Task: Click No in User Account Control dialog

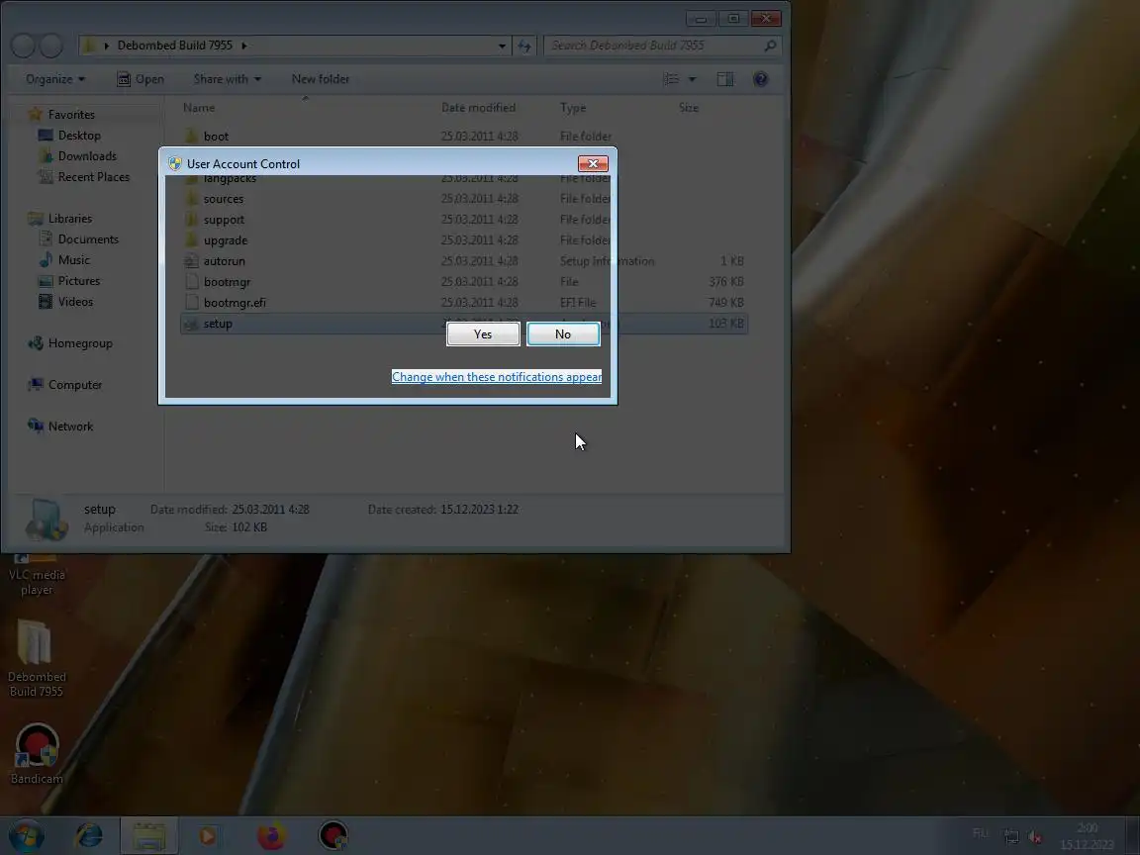Action: pos(563,333)
